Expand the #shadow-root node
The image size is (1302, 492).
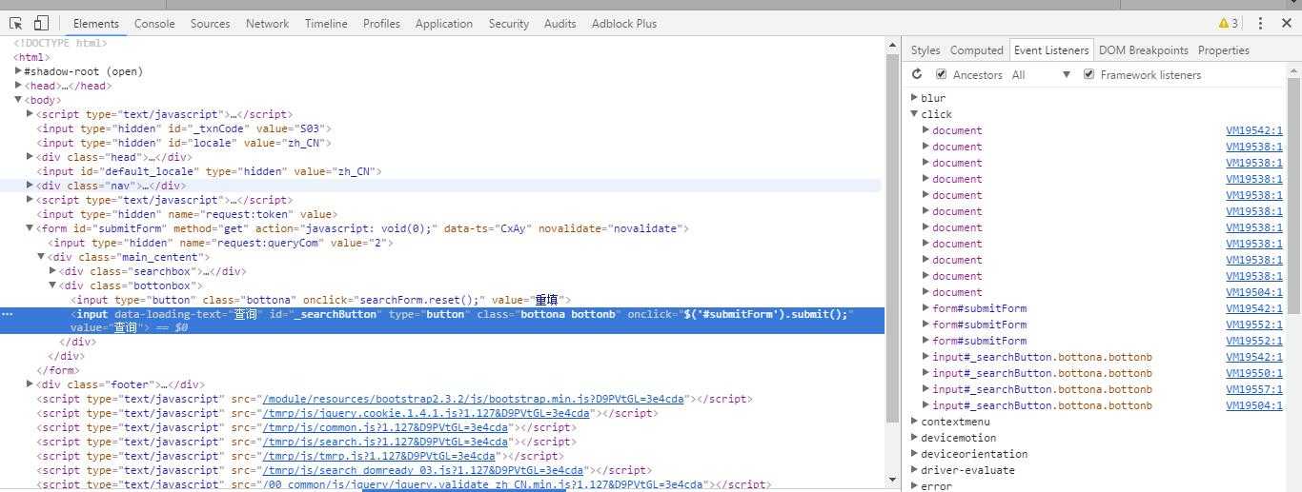[x=18, y=71]
